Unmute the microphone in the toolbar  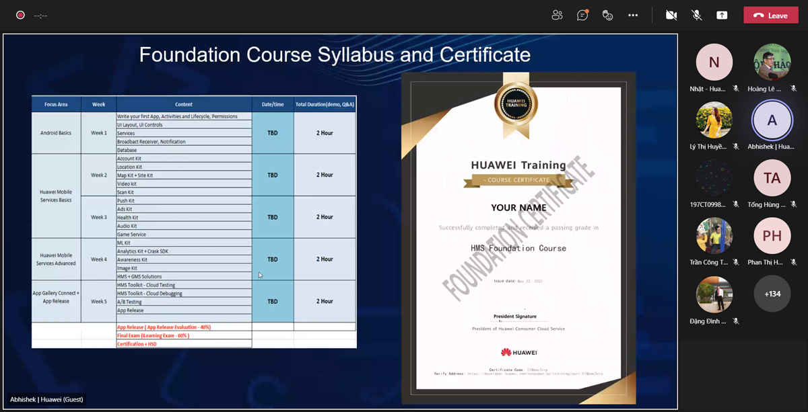(x=697, y=15)
